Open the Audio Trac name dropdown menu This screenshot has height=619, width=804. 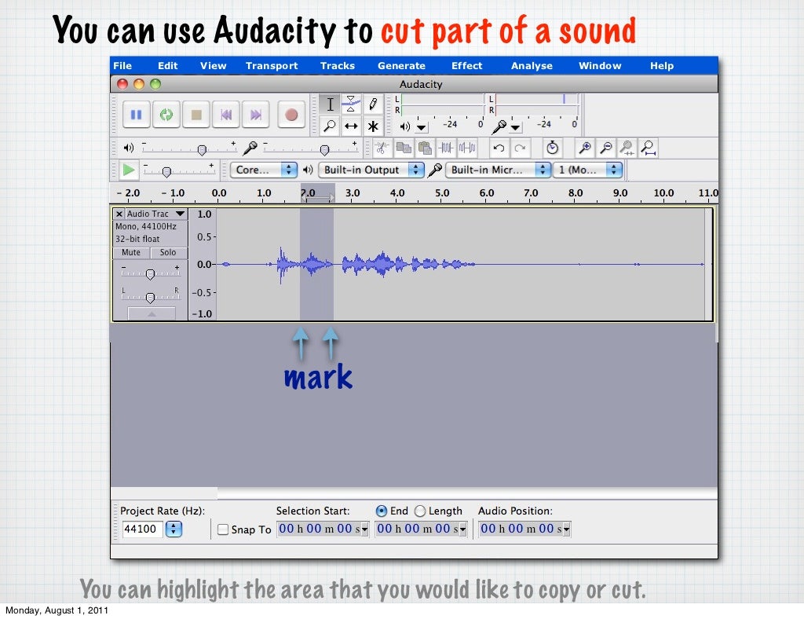point(180,214)
